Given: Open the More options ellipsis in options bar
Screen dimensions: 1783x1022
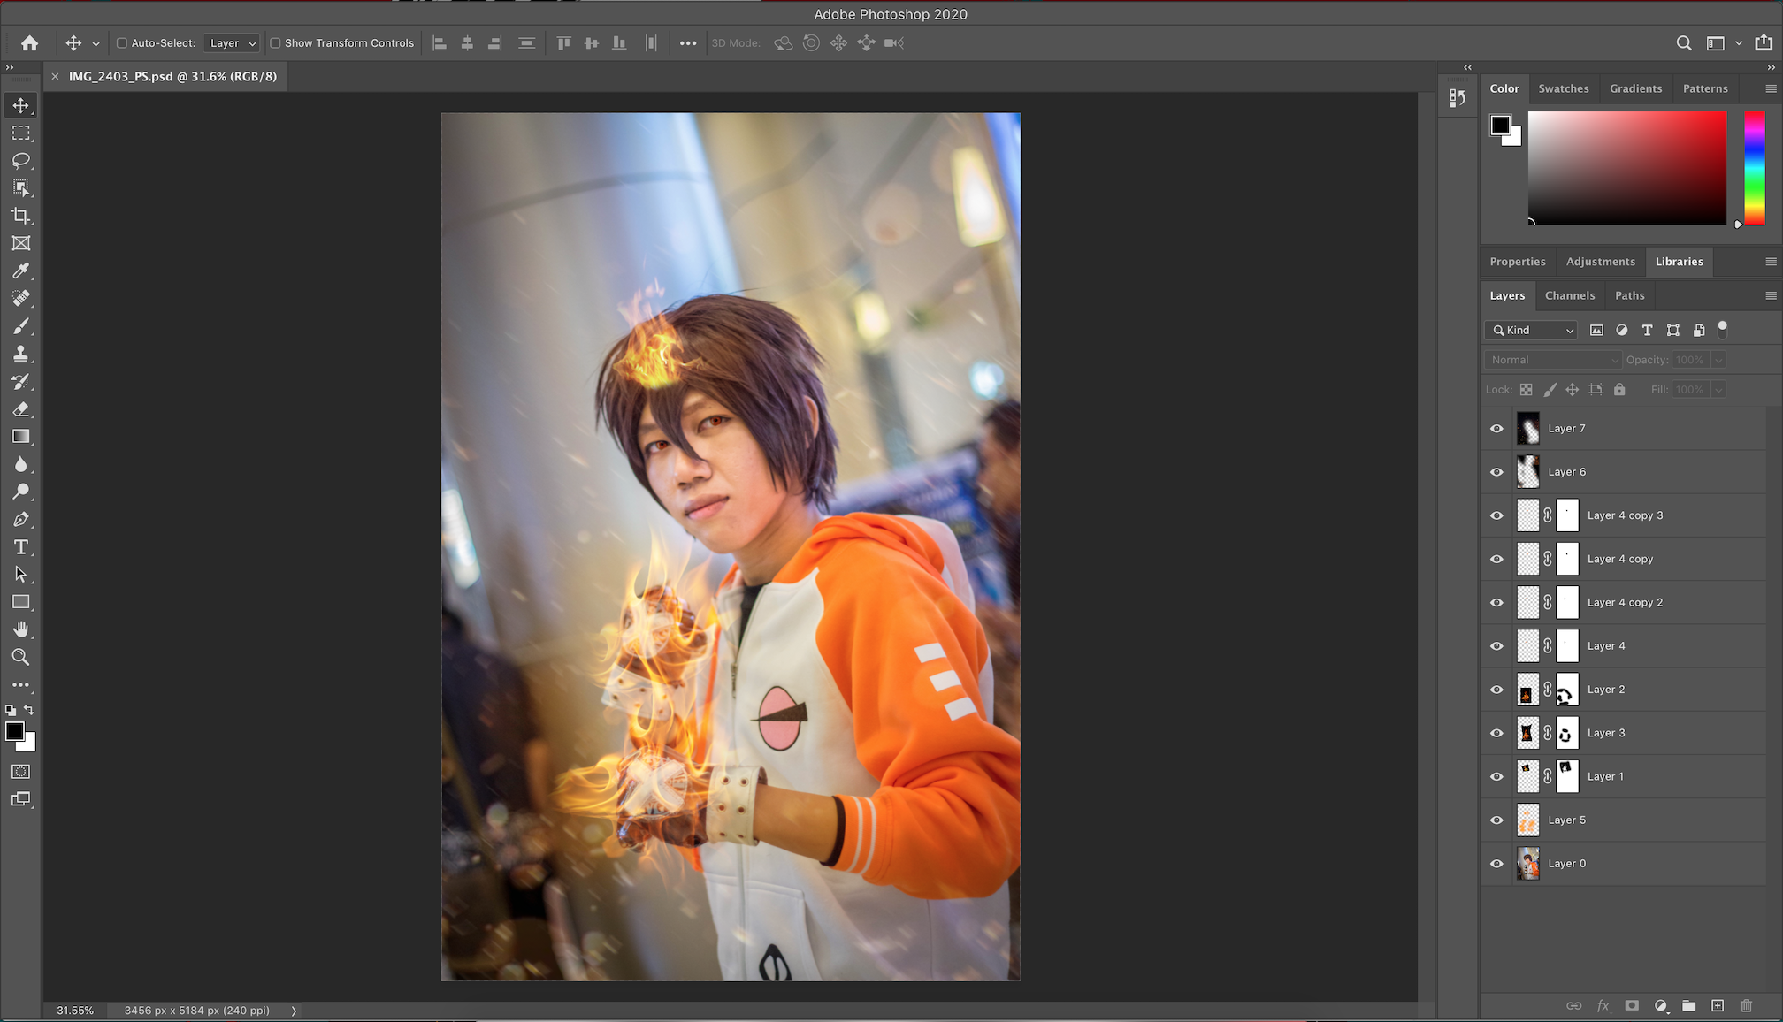Looking at the screenshot, I should (x=688, y=43).
